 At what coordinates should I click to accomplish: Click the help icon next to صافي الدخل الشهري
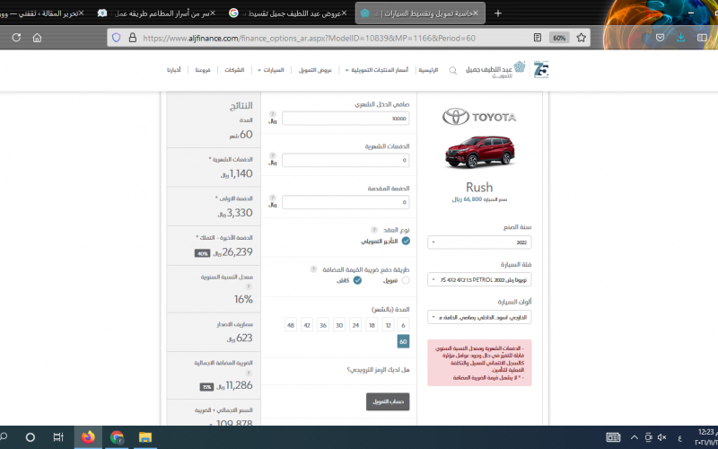[x=273, y=114]
